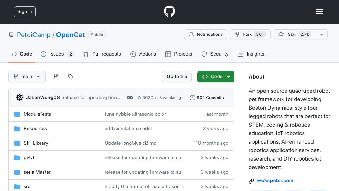Click JasonWong08's avatar icon
Image resolution: width=339 pixels, height=191 pixels.
(x=20, y=98)
